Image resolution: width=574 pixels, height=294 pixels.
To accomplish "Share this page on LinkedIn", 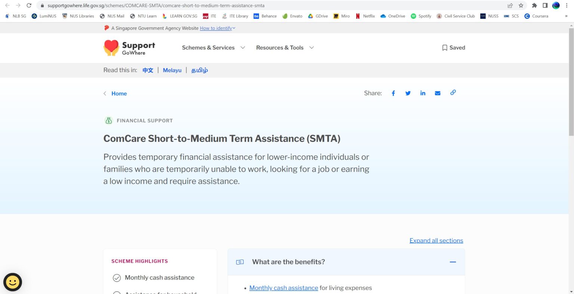I will [x=423, y=93].
